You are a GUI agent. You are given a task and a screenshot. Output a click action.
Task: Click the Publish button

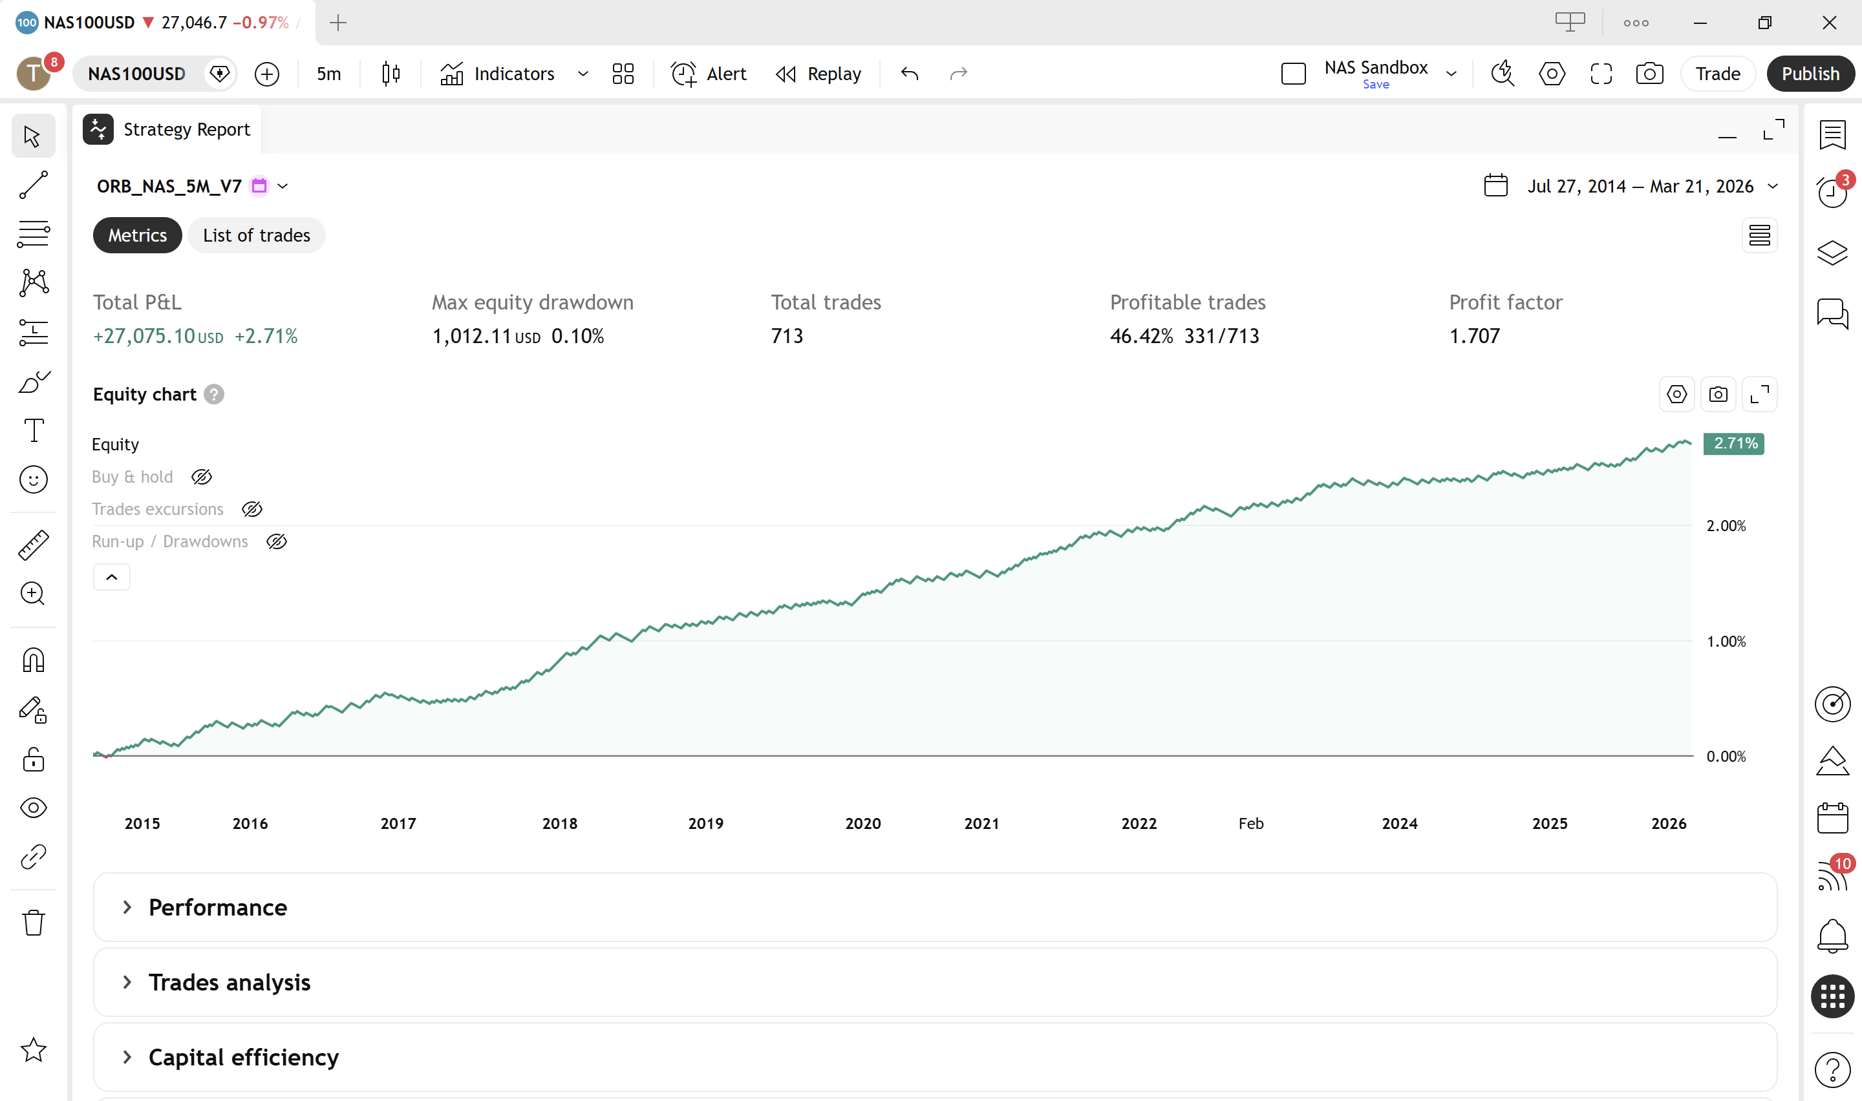1810,74
